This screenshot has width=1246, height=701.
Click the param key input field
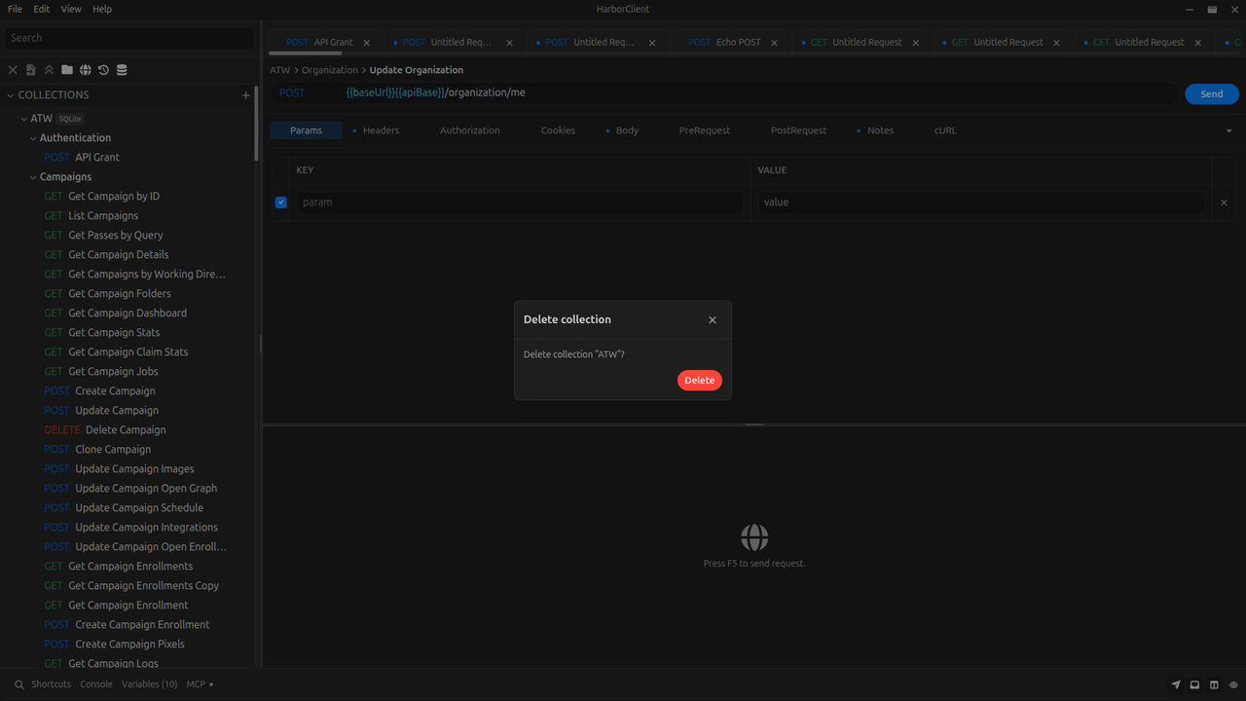(519, 203)
